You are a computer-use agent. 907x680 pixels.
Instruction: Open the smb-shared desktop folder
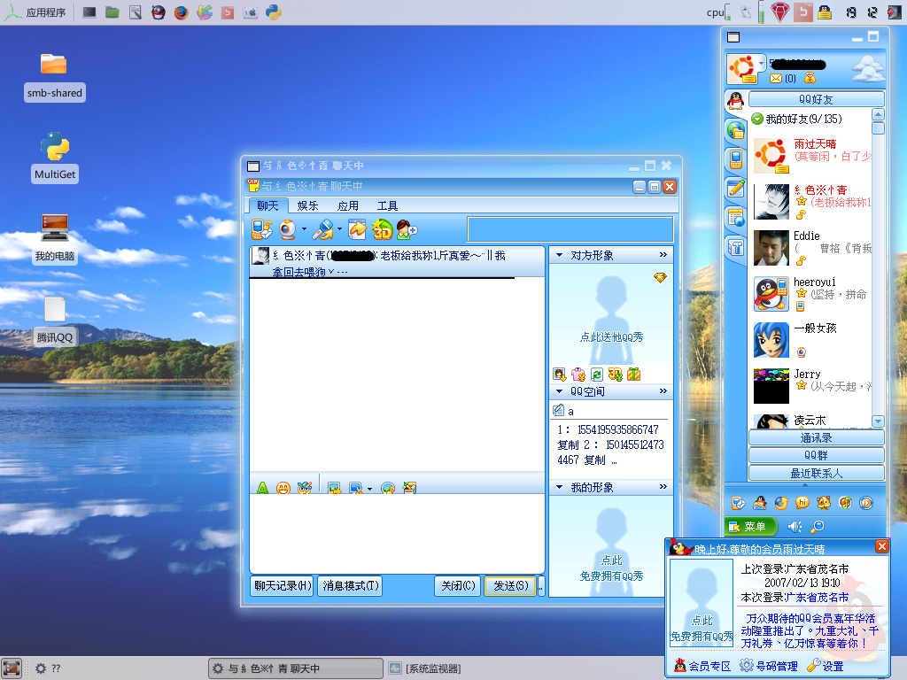[x=54, y=78]
